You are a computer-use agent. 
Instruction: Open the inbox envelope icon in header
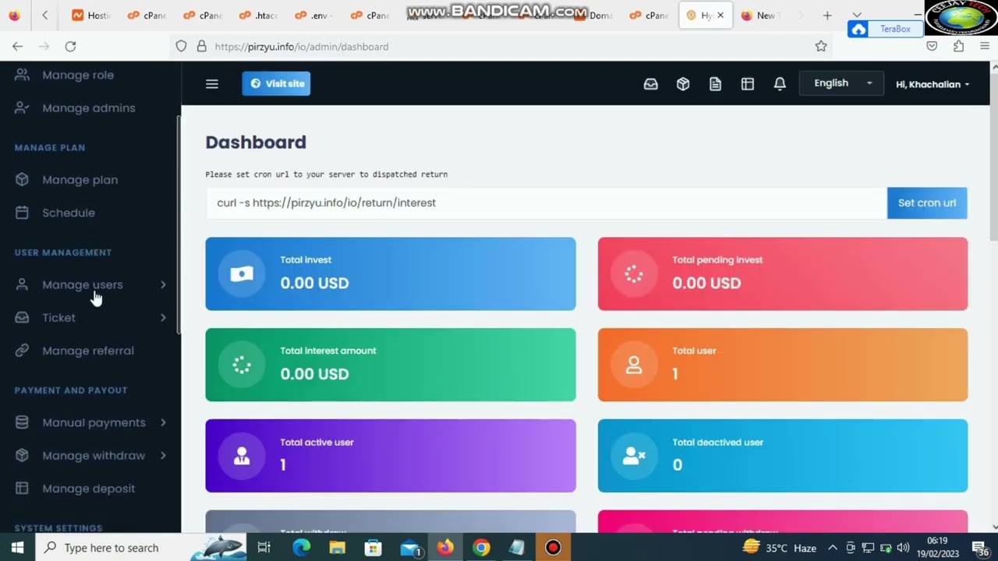pyautogui.click(x=650, y=84)
